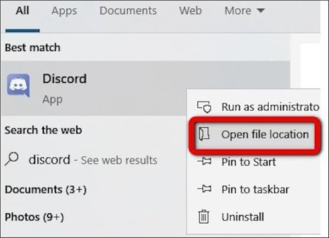Expand the Documents (3+) results group
The height and width of the screenshot is (238, 329).
(x=46, y=190)
